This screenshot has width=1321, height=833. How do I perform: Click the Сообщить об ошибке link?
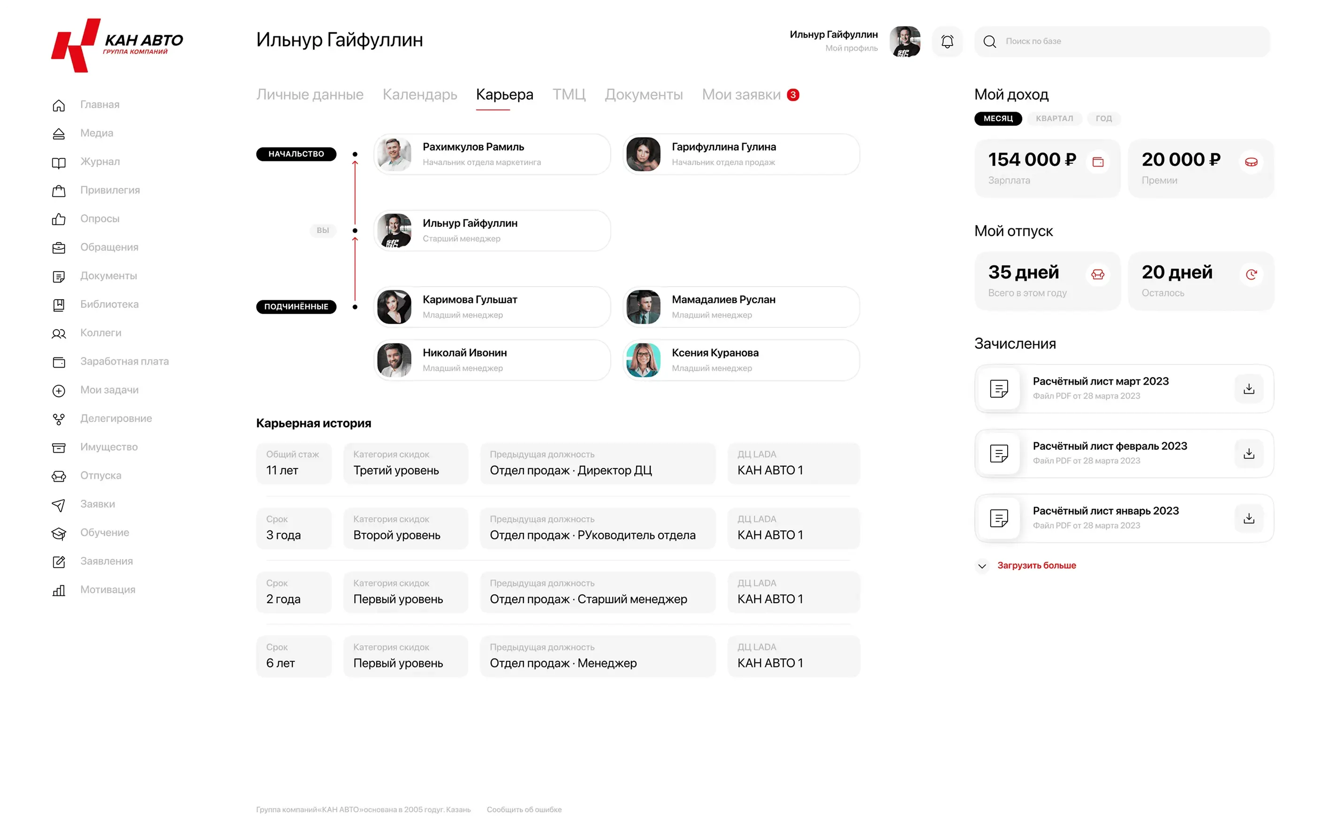point(524,810)
